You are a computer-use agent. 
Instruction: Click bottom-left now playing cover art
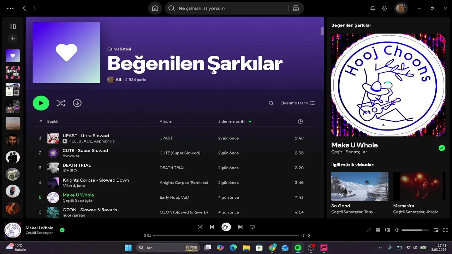pyautogui.click(x=13, y=230)
